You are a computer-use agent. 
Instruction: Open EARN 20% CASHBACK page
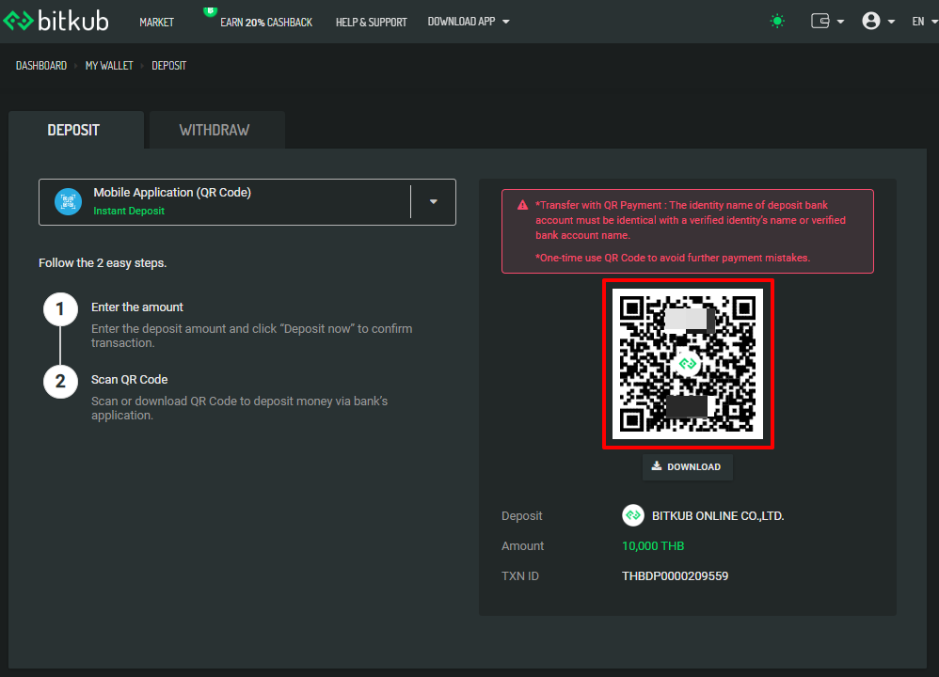[266, 23]
